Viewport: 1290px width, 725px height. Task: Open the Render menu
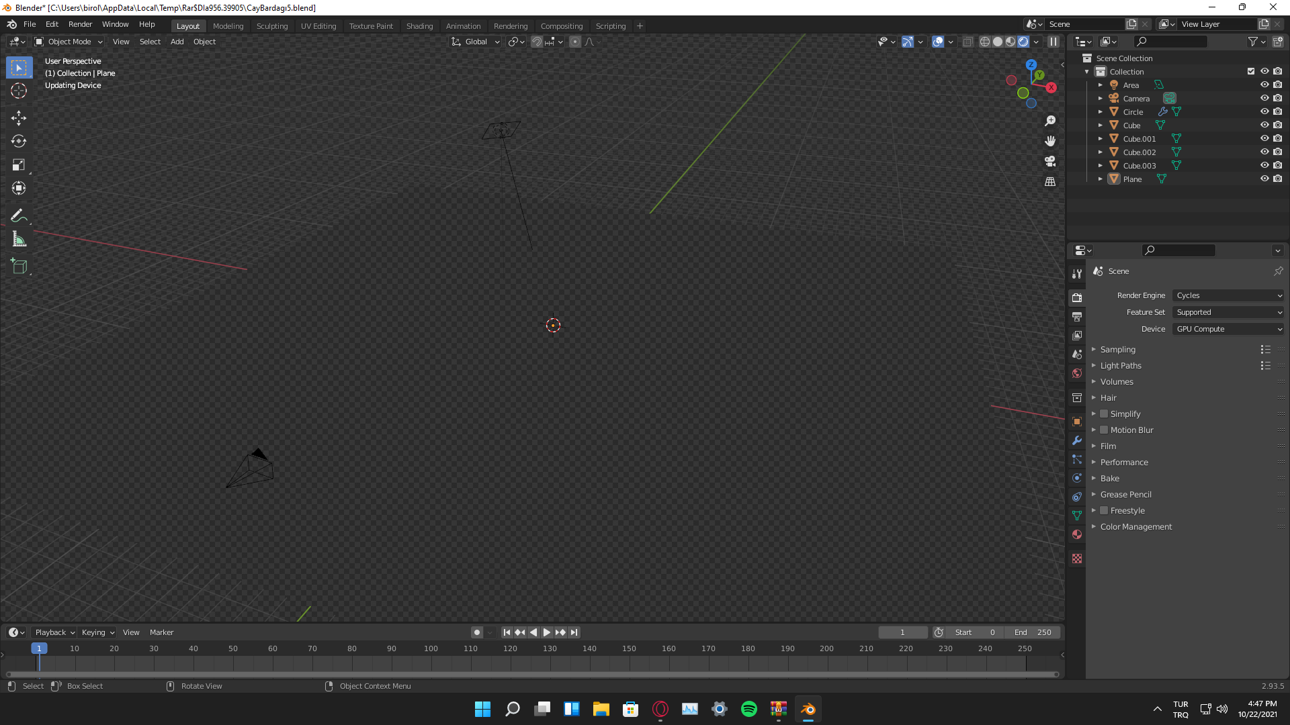point(80,24)
